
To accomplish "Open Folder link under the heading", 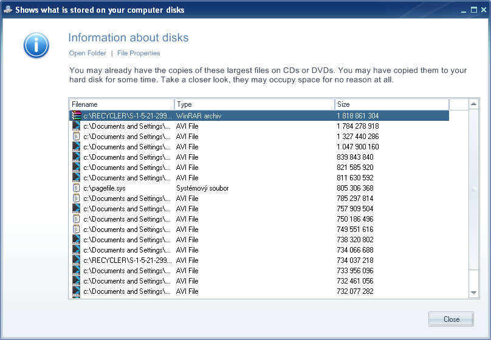I will [x=88, y=53].
